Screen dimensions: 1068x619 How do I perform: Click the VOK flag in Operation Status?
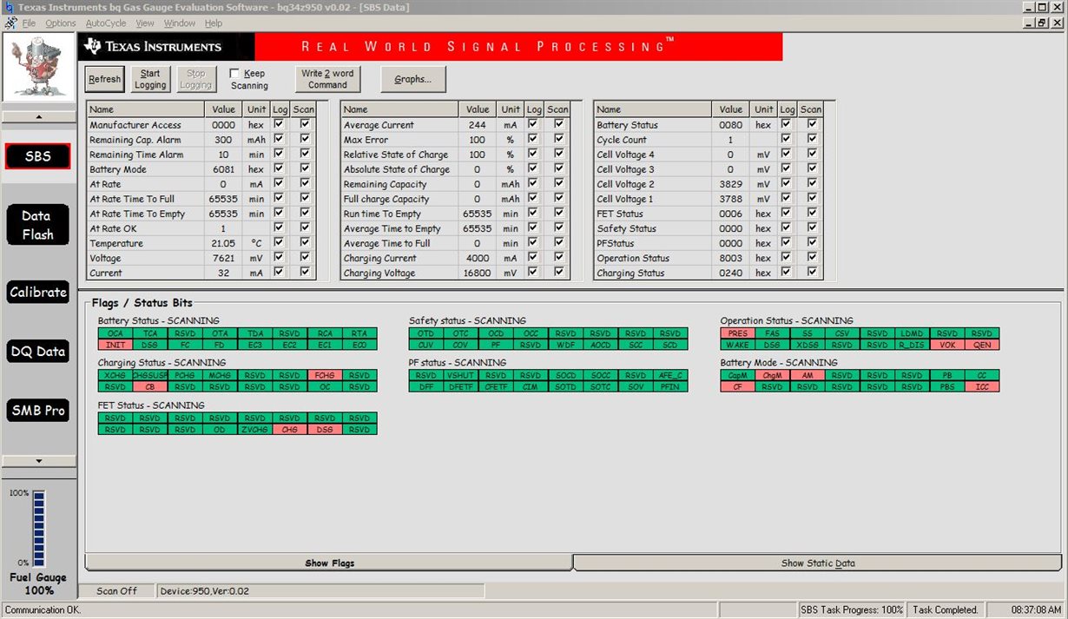pyautogui.click(x=946, y=345)
